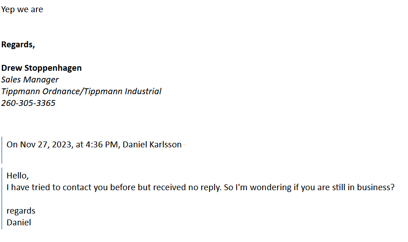
Task: Click the blue quote bar beside the quoted message
Action: [2, 198]
